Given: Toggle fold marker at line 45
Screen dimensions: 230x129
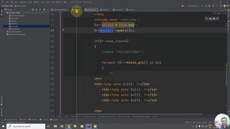Looking at the screenshot, I should tap(62, 41).
